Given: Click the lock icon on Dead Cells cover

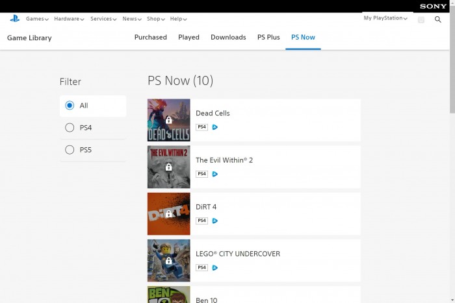Looking at the screenshot, I should (x=168, y=120).
